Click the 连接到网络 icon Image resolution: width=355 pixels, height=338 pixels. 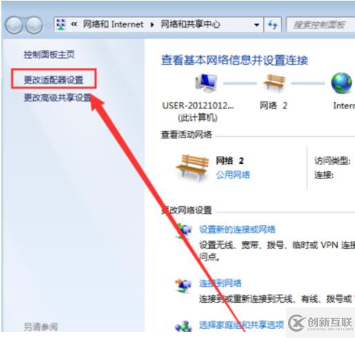point(184,285)
